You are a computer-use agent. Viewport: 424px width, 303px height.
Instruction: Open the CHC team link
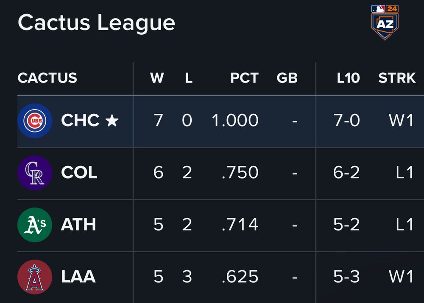pyautogui.click(x=80, y=120)
